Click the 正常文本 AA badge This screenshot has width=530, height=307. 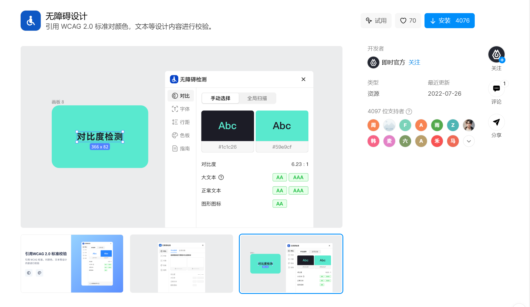point(280,190)
